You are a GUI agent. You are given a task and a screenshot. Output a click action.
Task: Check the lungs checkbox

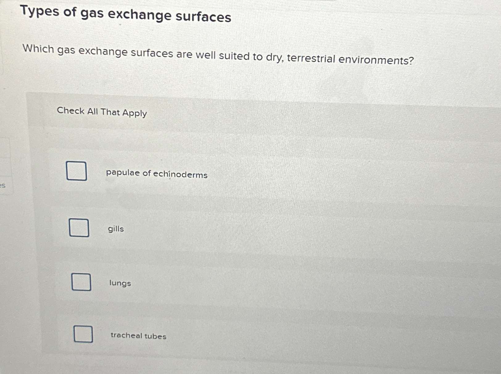tap(81, 282)
